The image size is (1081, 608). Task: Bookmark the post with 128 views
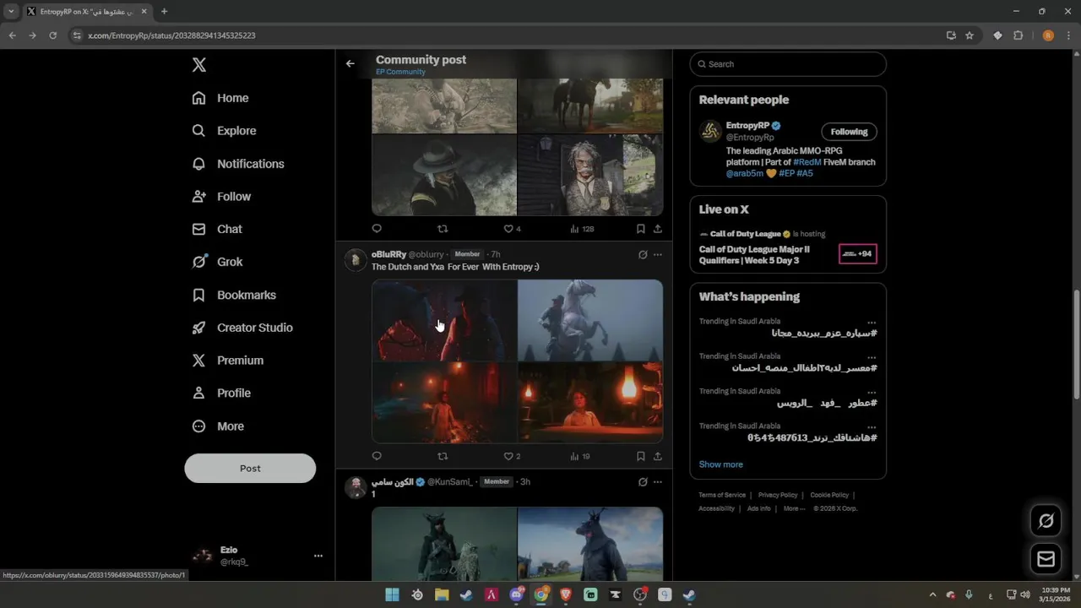pyautogui.click(x=641, y=228)
